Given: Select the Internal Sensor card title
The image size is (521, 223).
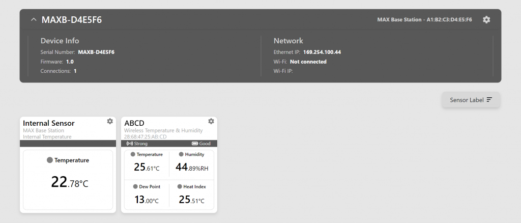Looking at the screenshot, I should [49, 123].
